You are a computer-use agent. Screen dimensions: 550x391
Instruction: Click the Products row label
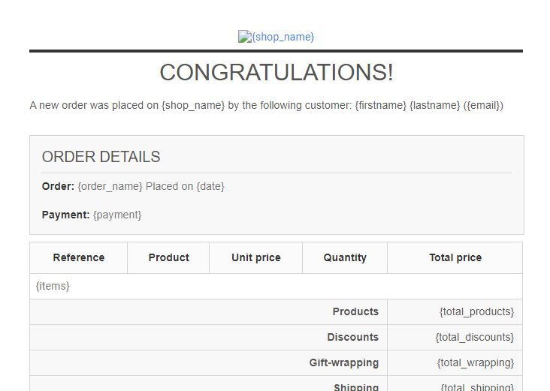coord(355,311)
